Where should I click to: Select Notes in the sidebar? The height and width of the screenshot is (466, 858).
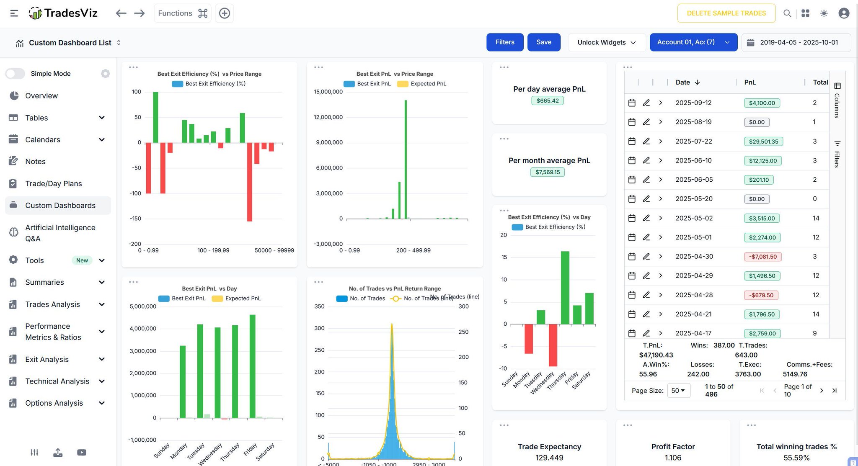pyautogui.click(x=35, y=162)
